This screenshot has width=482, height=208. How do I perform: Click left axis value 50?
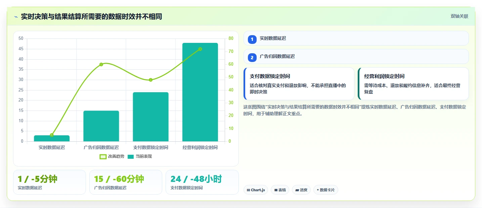[21, 39]
